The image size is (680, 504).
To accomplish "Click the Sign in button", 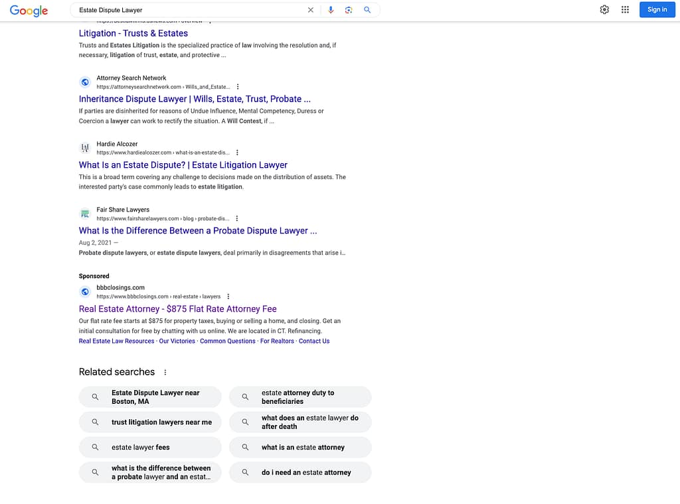I will 657,9.
